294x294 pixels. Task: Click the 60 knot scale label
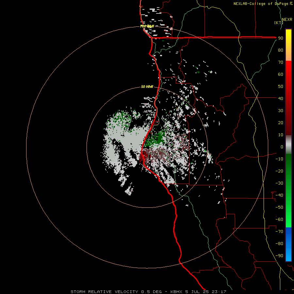(x=281, y=74)
